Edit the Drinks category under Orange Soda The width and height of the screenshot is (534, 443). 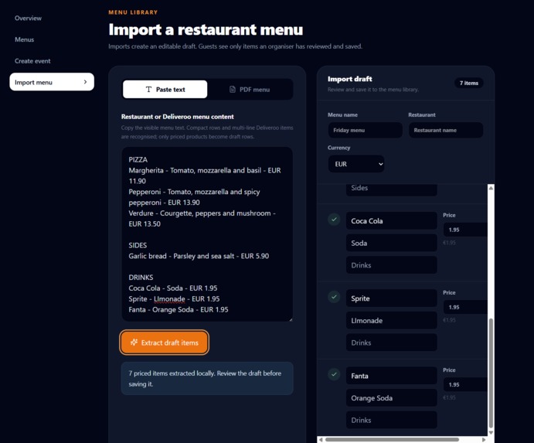392,420
